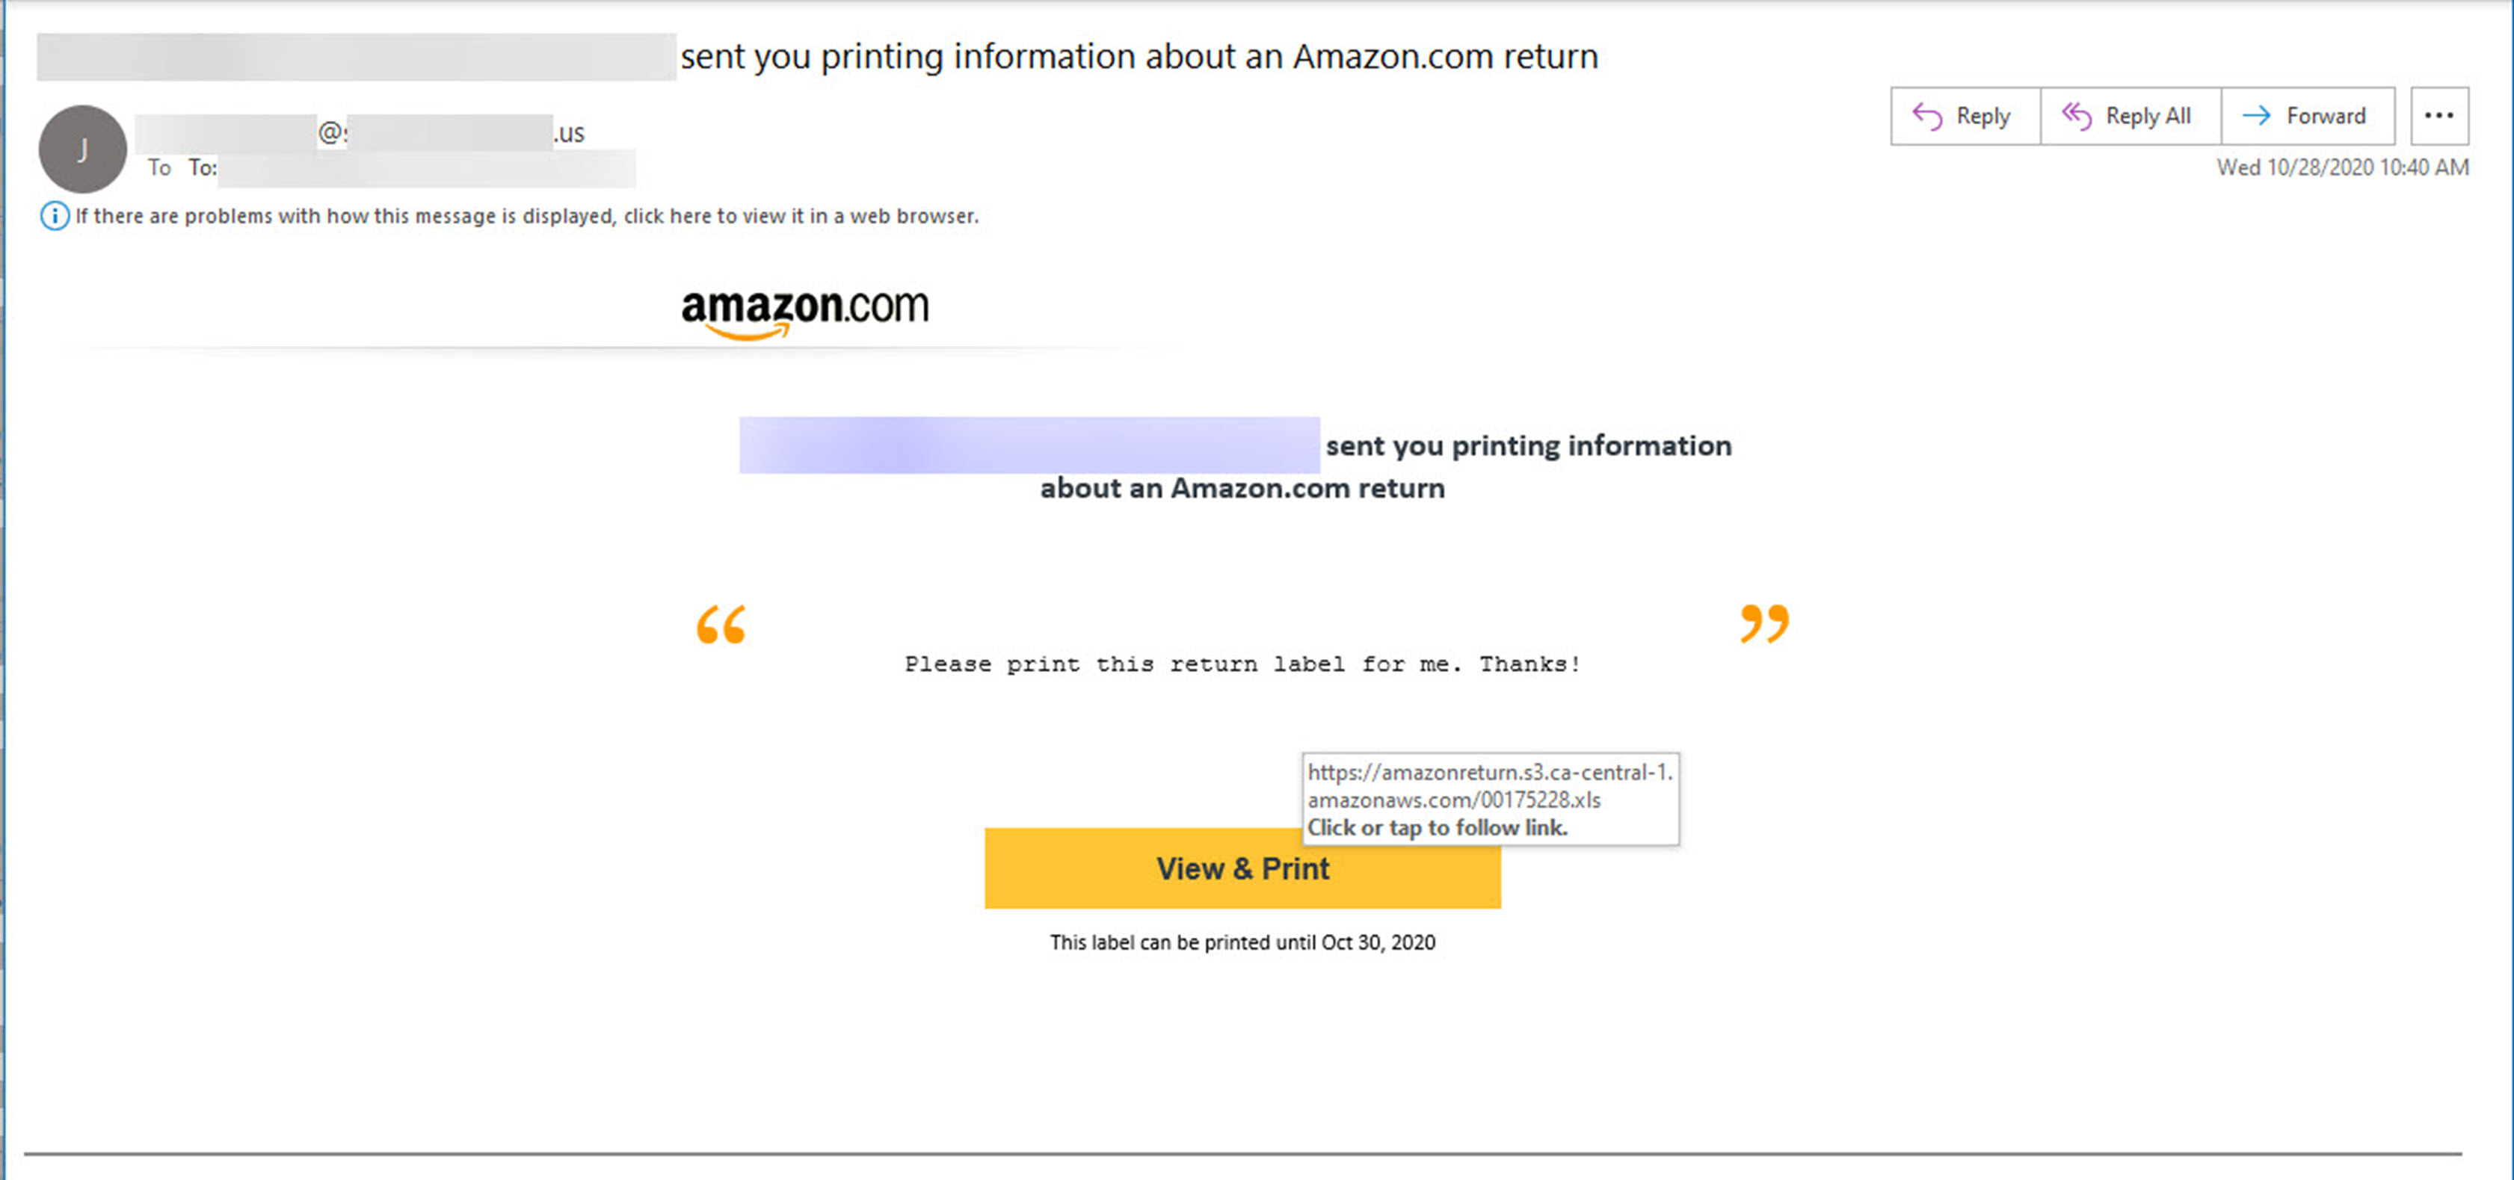The height and width of the screenshot is (1180, 2514).
Task: Click the email subject line text
Action: point(818,57)
